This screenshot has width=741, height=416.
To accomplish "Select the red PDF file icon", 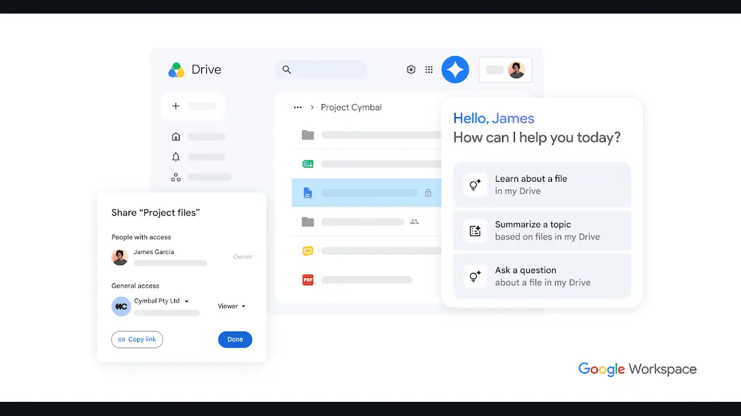I will (308, 280).
